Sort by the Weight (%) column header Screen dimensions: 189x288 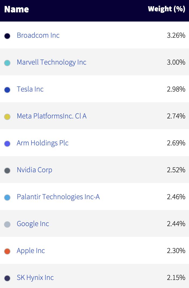coord(166,9)
